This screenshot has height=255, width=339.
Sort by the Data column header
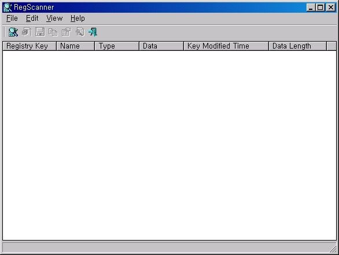(x=161, y=46)
